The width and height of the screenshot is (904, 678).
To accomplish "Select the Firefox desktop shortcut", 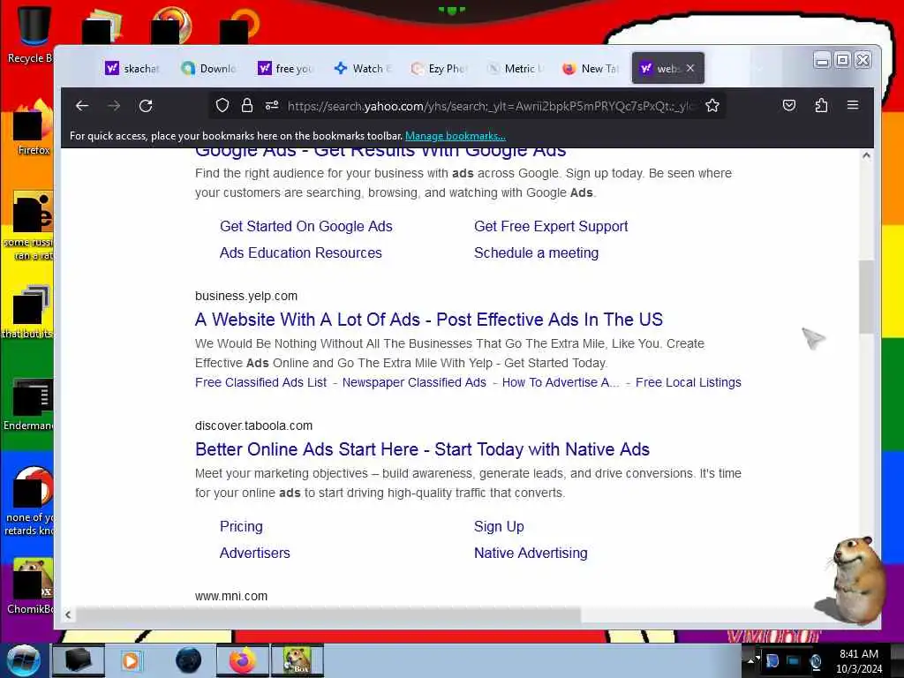I will (34, 128).
